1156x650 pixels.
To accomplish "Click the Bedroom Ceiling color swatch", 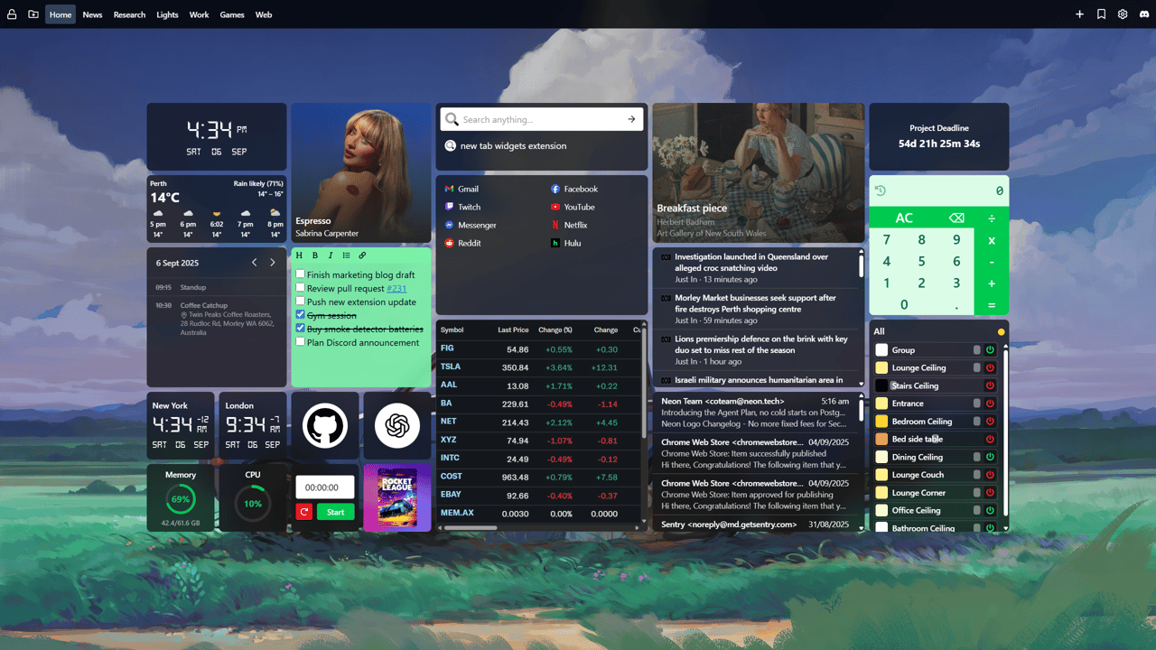I will 881,422.
